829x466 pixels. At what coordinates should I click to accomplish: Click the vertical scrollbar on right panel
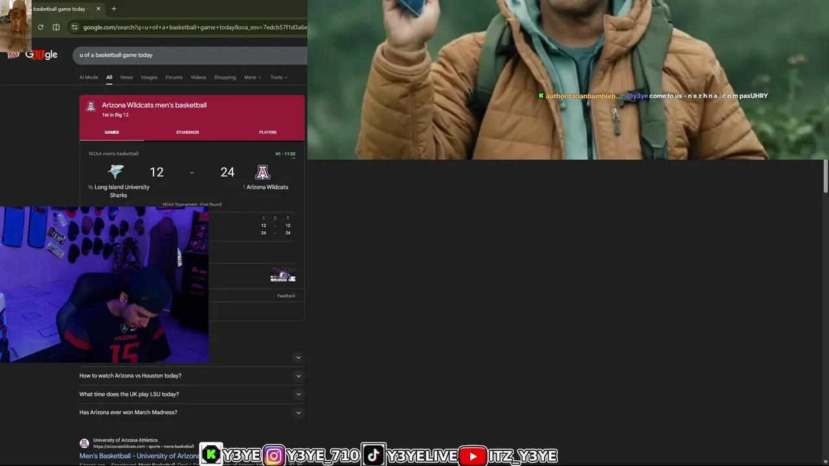coord(826,176)
